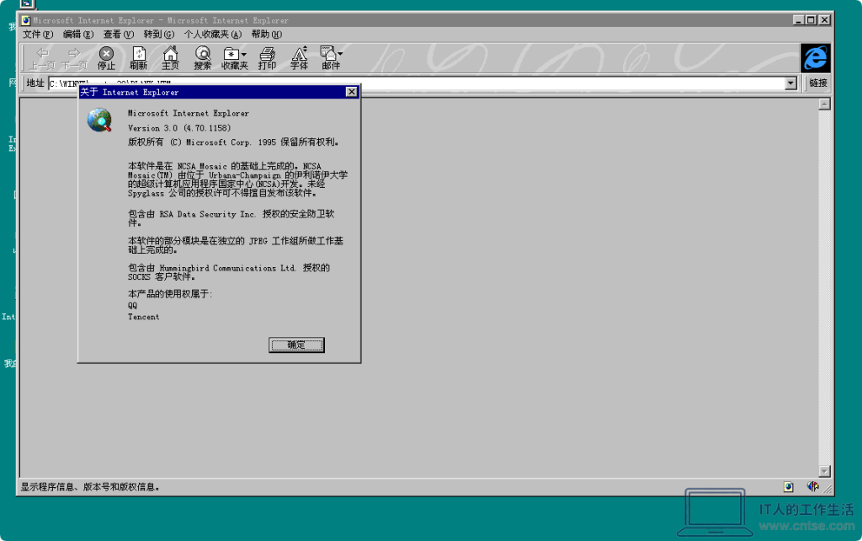This screenshot has height=541, width=862.
Task: Click the 'QQ' licensee text
Action: [132, 305]
